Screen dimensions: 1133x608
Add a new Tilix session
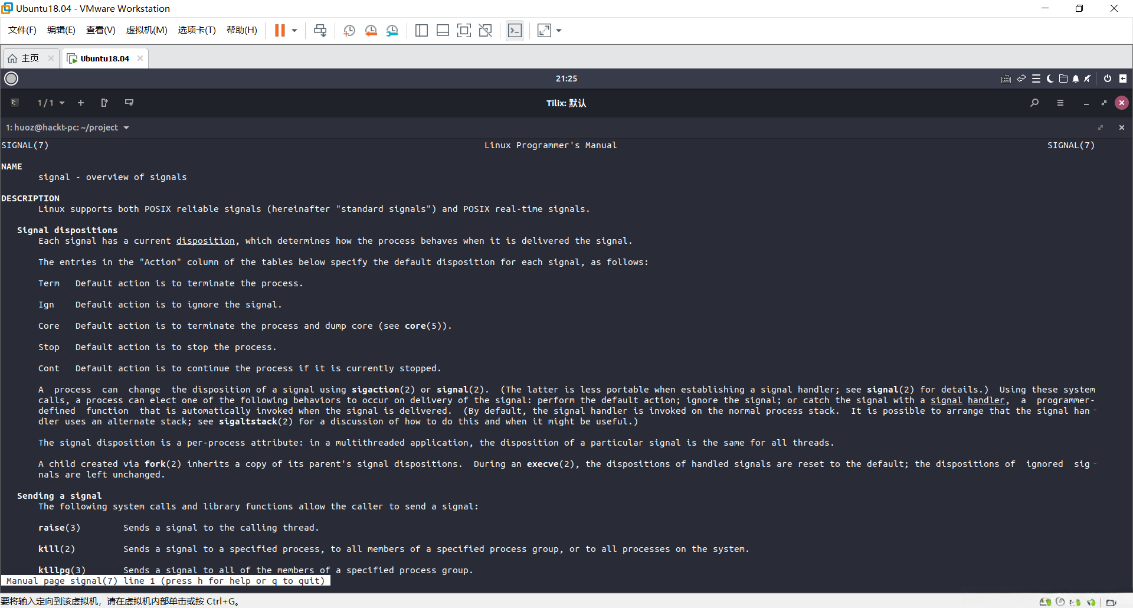(81, 103)
